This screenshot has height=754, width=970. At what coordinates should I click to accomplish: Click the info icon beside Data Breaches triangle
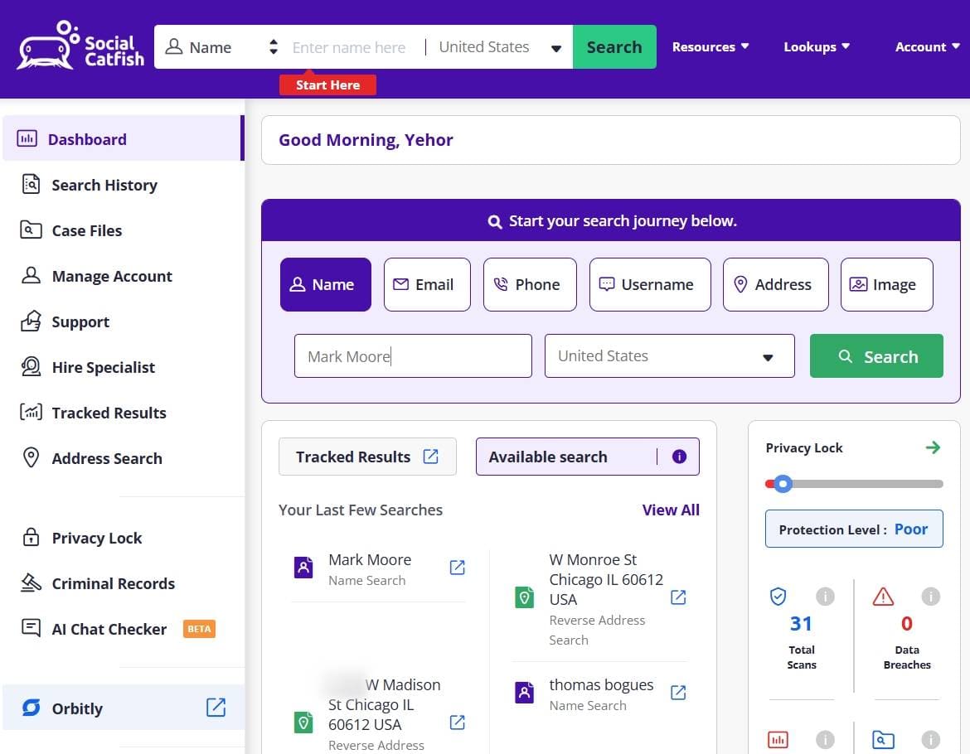pos(930,597)
